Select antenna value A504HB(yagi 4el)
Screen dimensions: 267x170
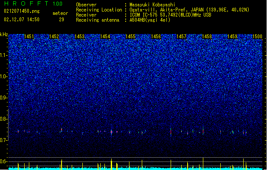click(150, 20)
